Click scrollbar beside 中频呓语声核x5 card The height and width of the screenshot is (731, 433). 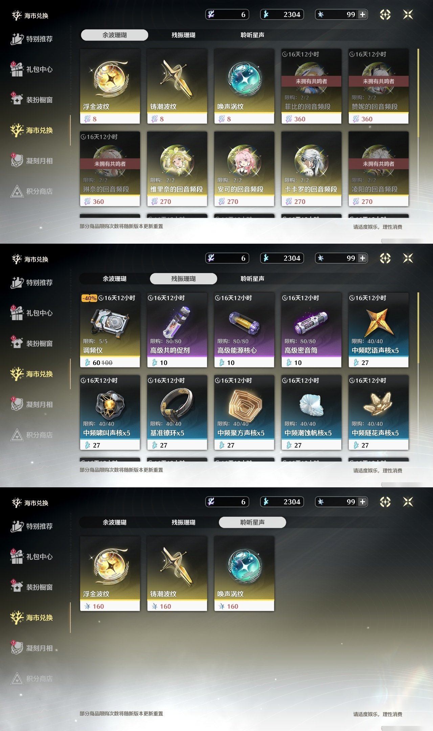tap(418, 328)
